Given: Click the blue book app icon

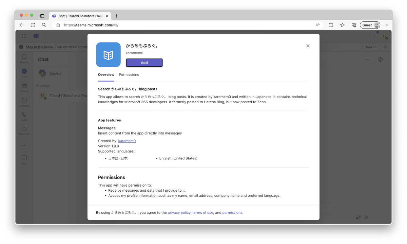Looking at the screenshot, I should point(108,55).
